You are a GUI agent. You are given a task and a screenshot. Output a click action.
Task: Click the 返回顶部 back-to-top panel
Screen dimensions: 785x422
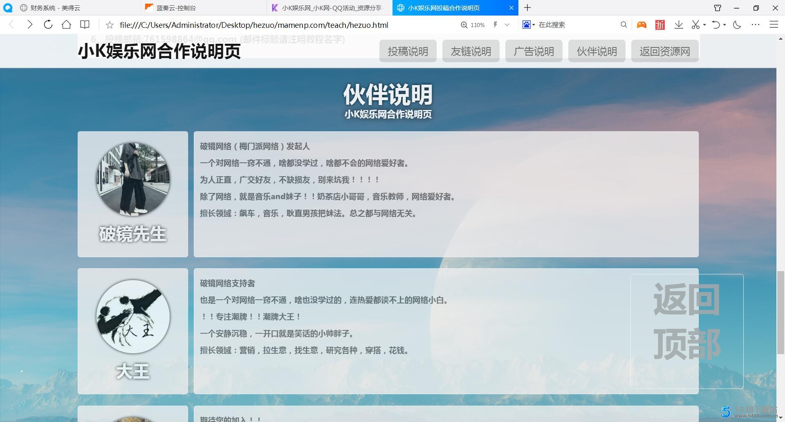pyautogui.click(x=686, y=331)
